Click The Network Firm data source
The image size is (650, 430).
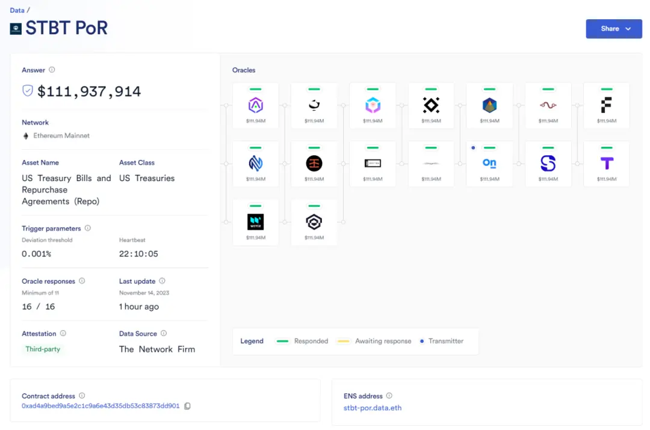(x=157, y=349)
